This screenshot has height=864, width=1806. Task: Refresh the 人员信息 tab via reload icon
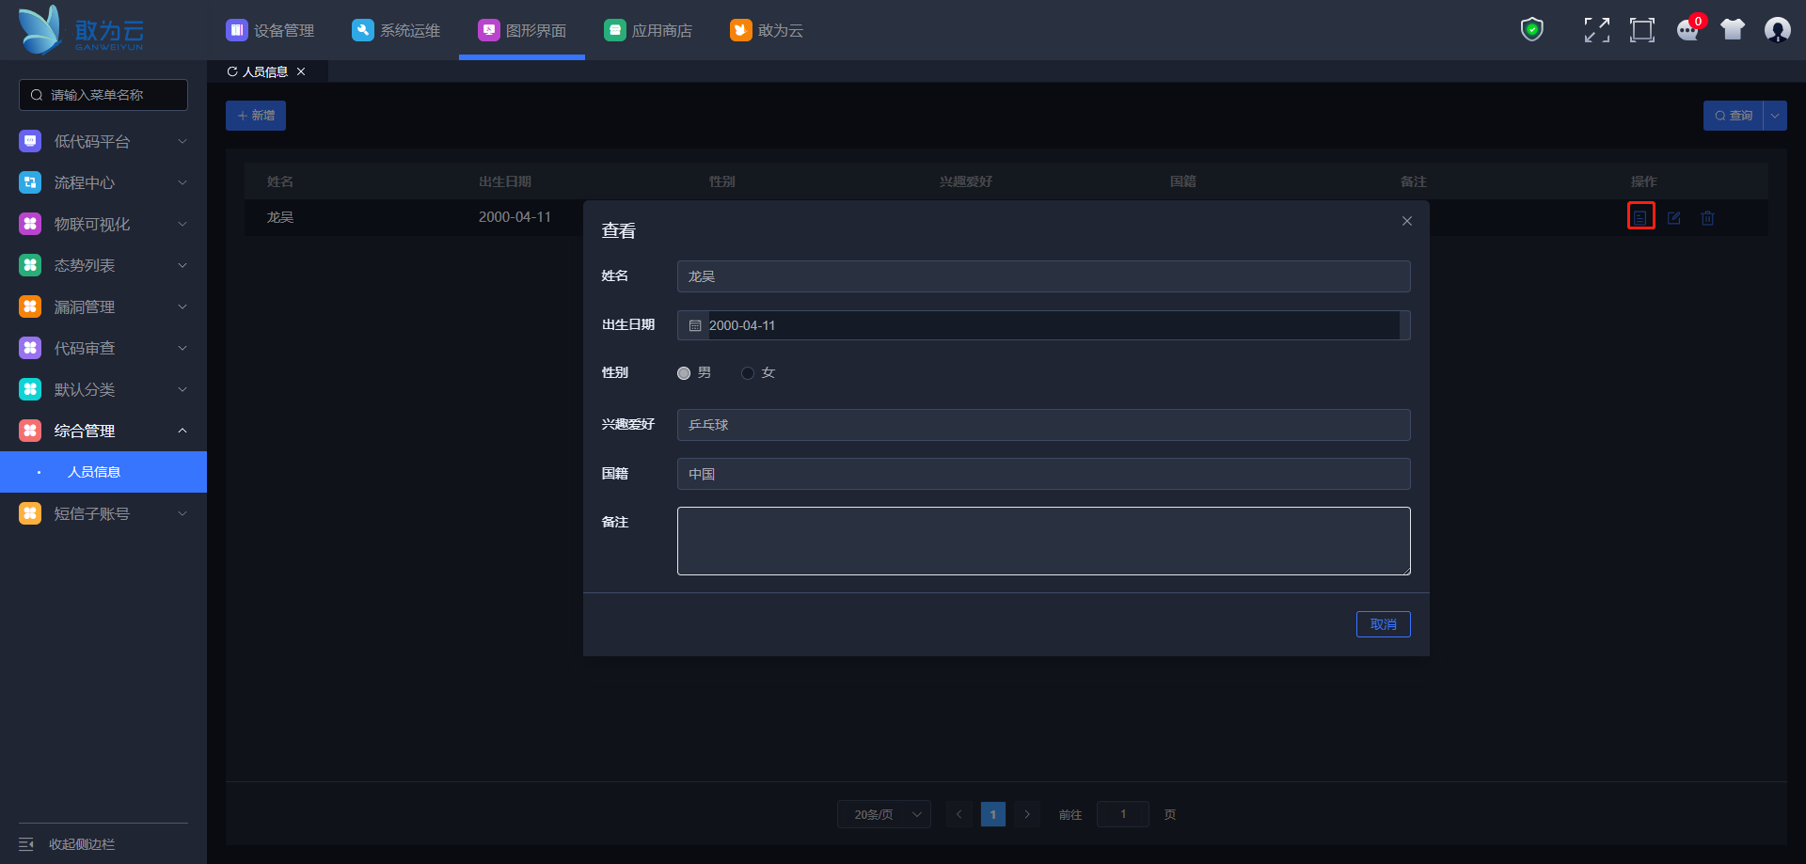[232, 71]
